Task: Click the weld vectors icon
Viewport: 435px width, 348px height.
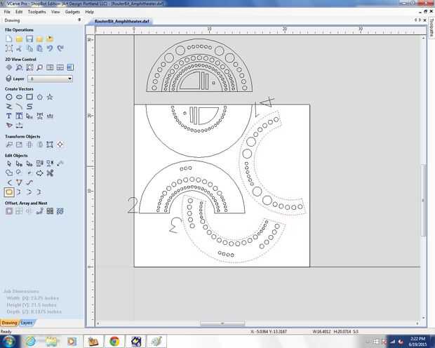Action: click(x=9, y=173)
